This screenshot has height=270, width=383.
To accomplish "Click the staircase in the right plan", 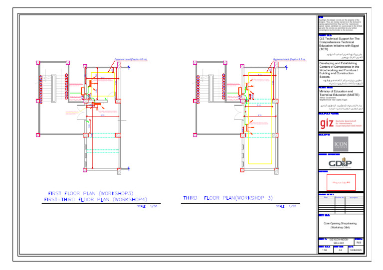I will coord(211,88).
